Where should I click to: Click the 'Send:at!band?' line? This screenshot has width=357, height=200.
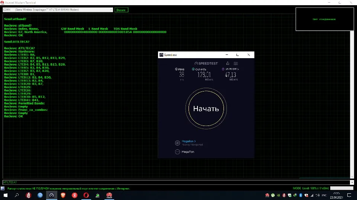pos(15,19)
